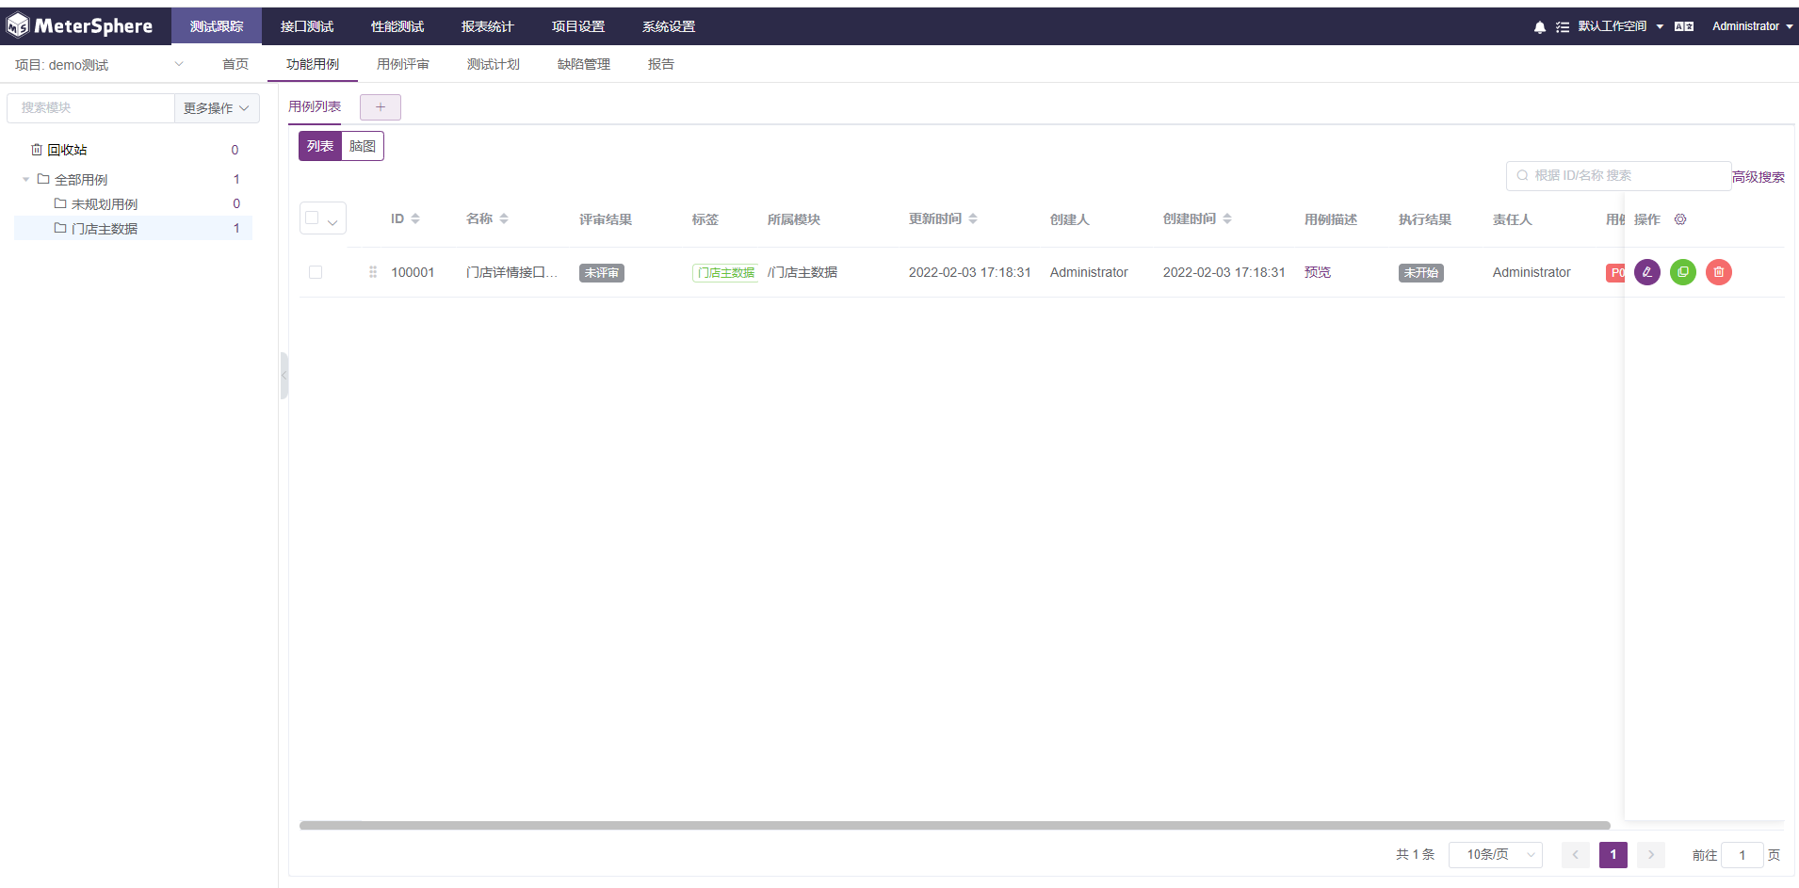Screen dimensions: 1799x888
Task: Go to the 测试计划 tab
Action: (x=494, y=64)
